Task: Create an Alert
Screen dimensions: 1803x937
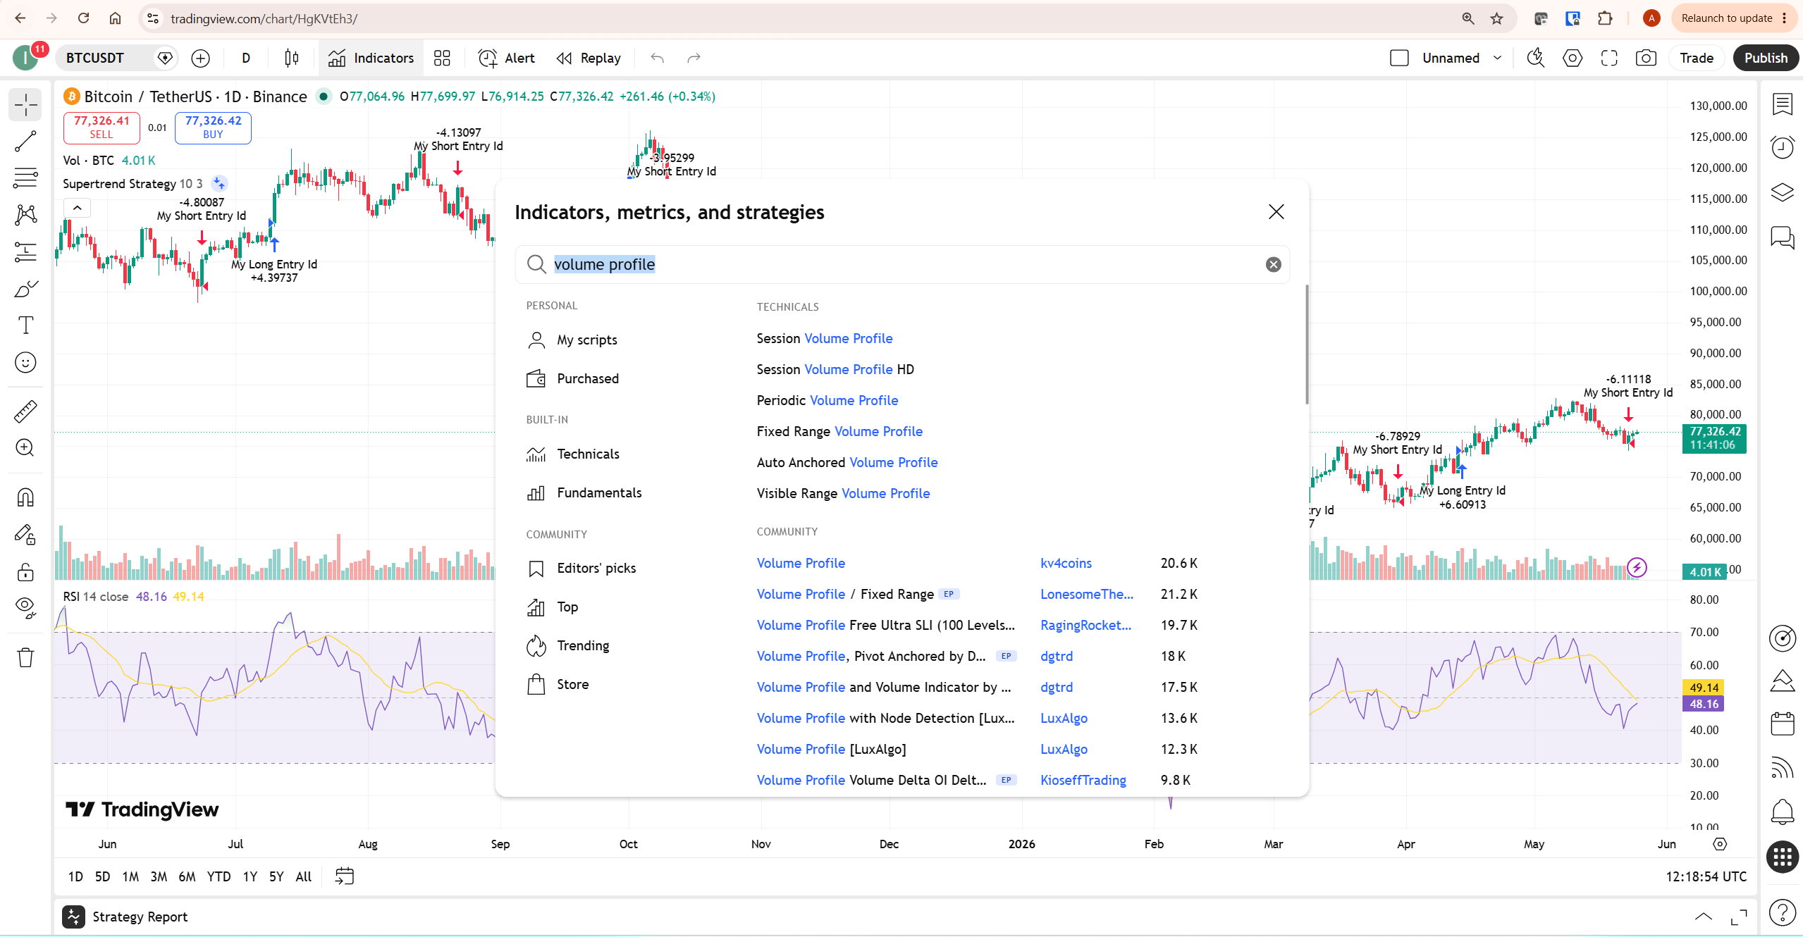Action: 507,58
